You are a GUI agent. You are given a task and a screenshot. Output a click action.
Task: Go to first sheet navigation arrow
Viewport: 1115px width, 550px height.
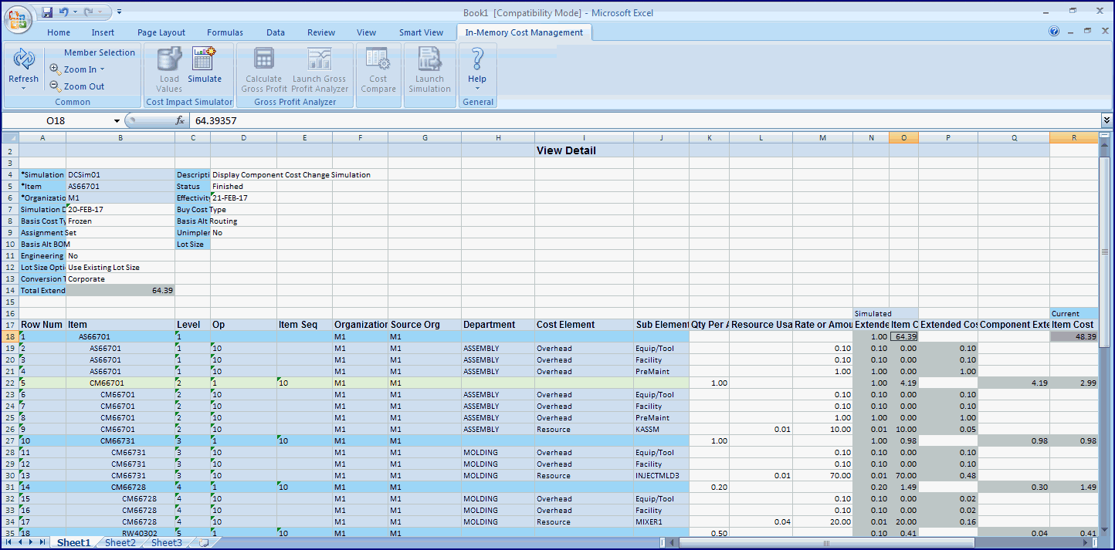(x=9, y=543)
